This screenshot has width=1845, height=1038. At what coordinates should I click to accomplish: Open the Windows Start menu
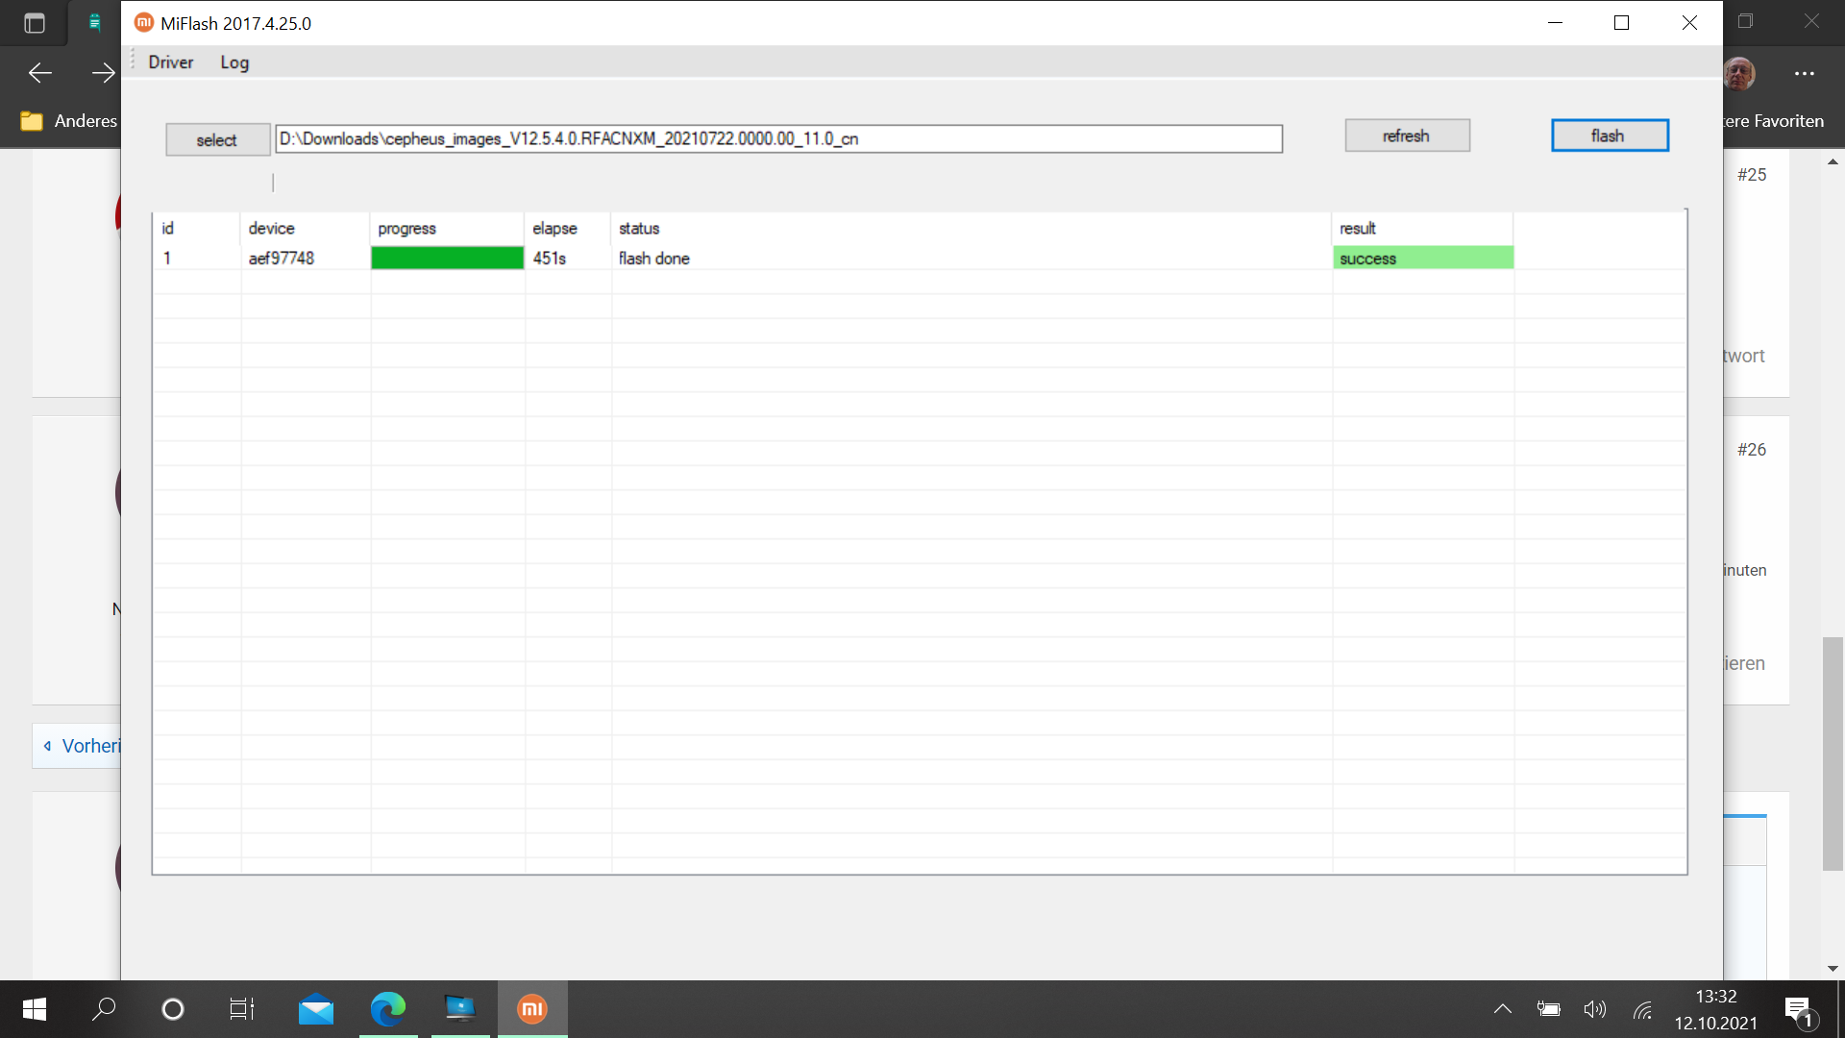35,1009
